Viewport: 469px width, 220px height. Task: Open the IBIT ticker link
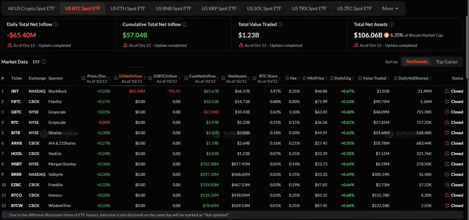pos(15,91)
